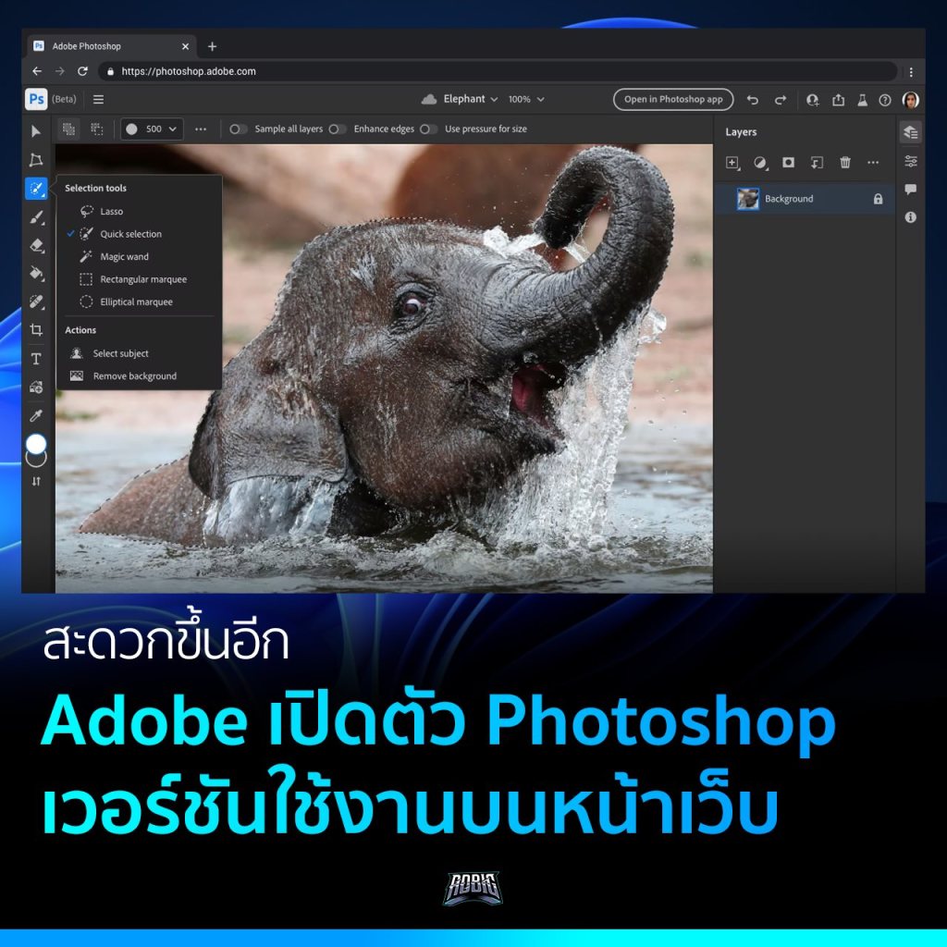Activate the Type tool

[x=36, y=359]
